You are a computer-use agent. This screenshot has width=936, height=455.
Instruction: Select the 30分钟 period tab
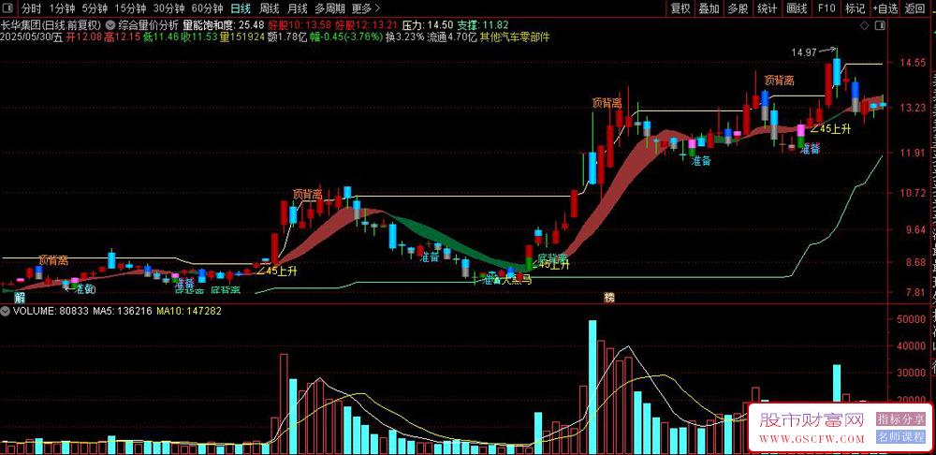(x=168, y=9)
